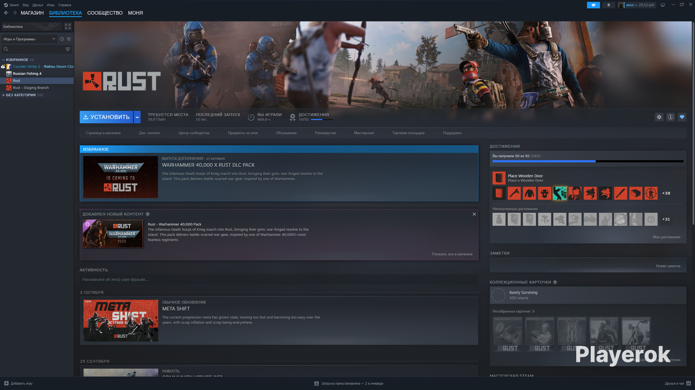Screen dimensions: 695x390
Task: Open the megaphone announcements button
Action: coord(593,5)
